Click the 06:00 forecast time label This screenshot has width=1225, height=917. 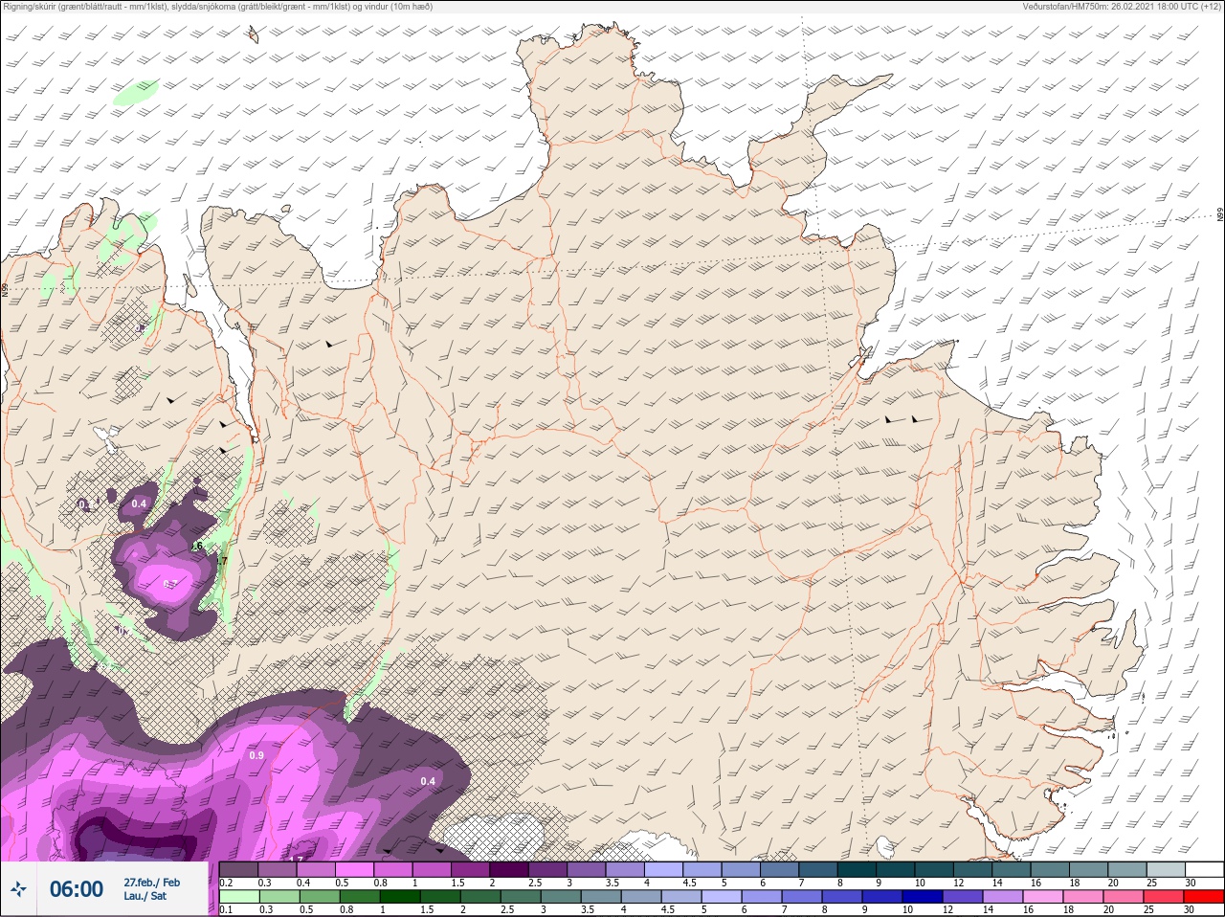tap(77, 889)
